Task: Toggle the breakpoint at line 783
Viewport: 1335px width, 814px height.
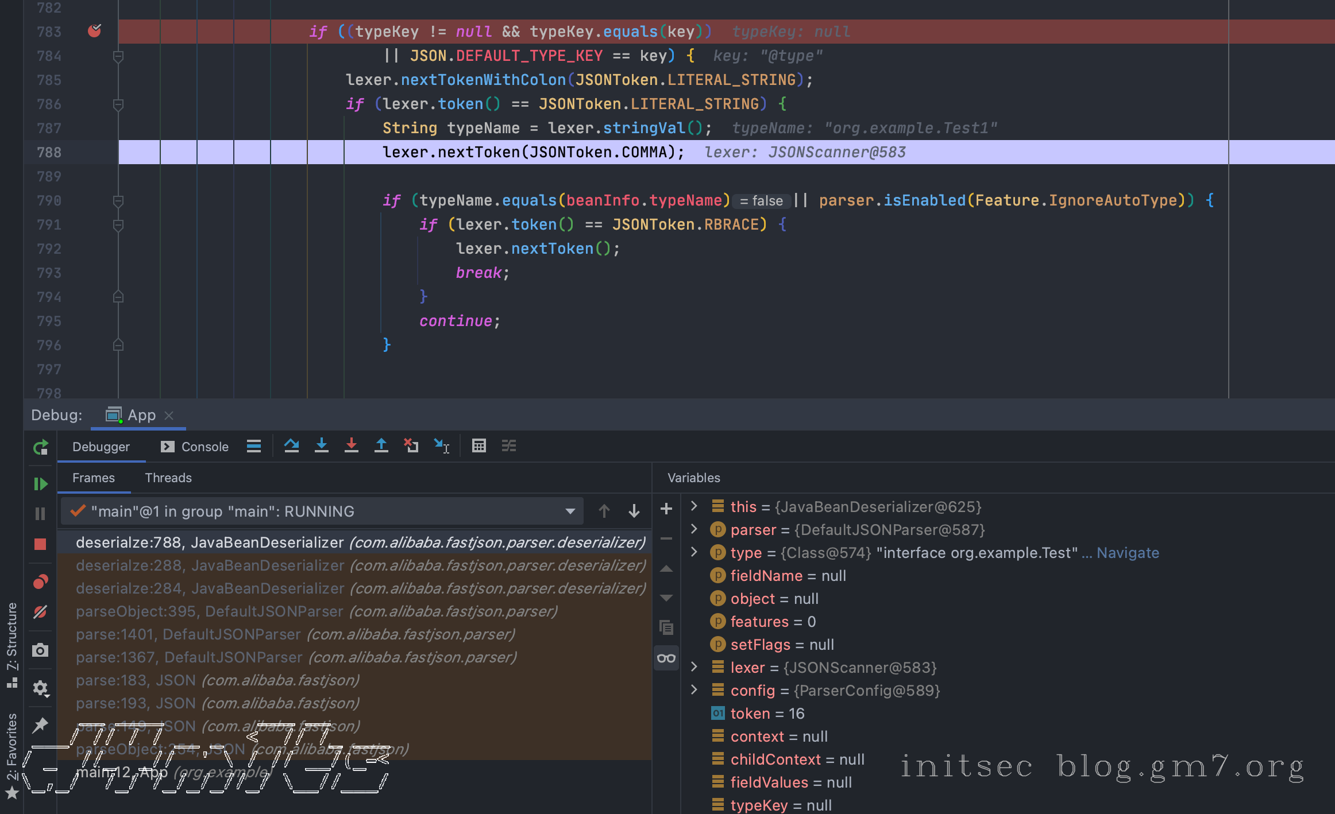Action: tap(95, 31)
